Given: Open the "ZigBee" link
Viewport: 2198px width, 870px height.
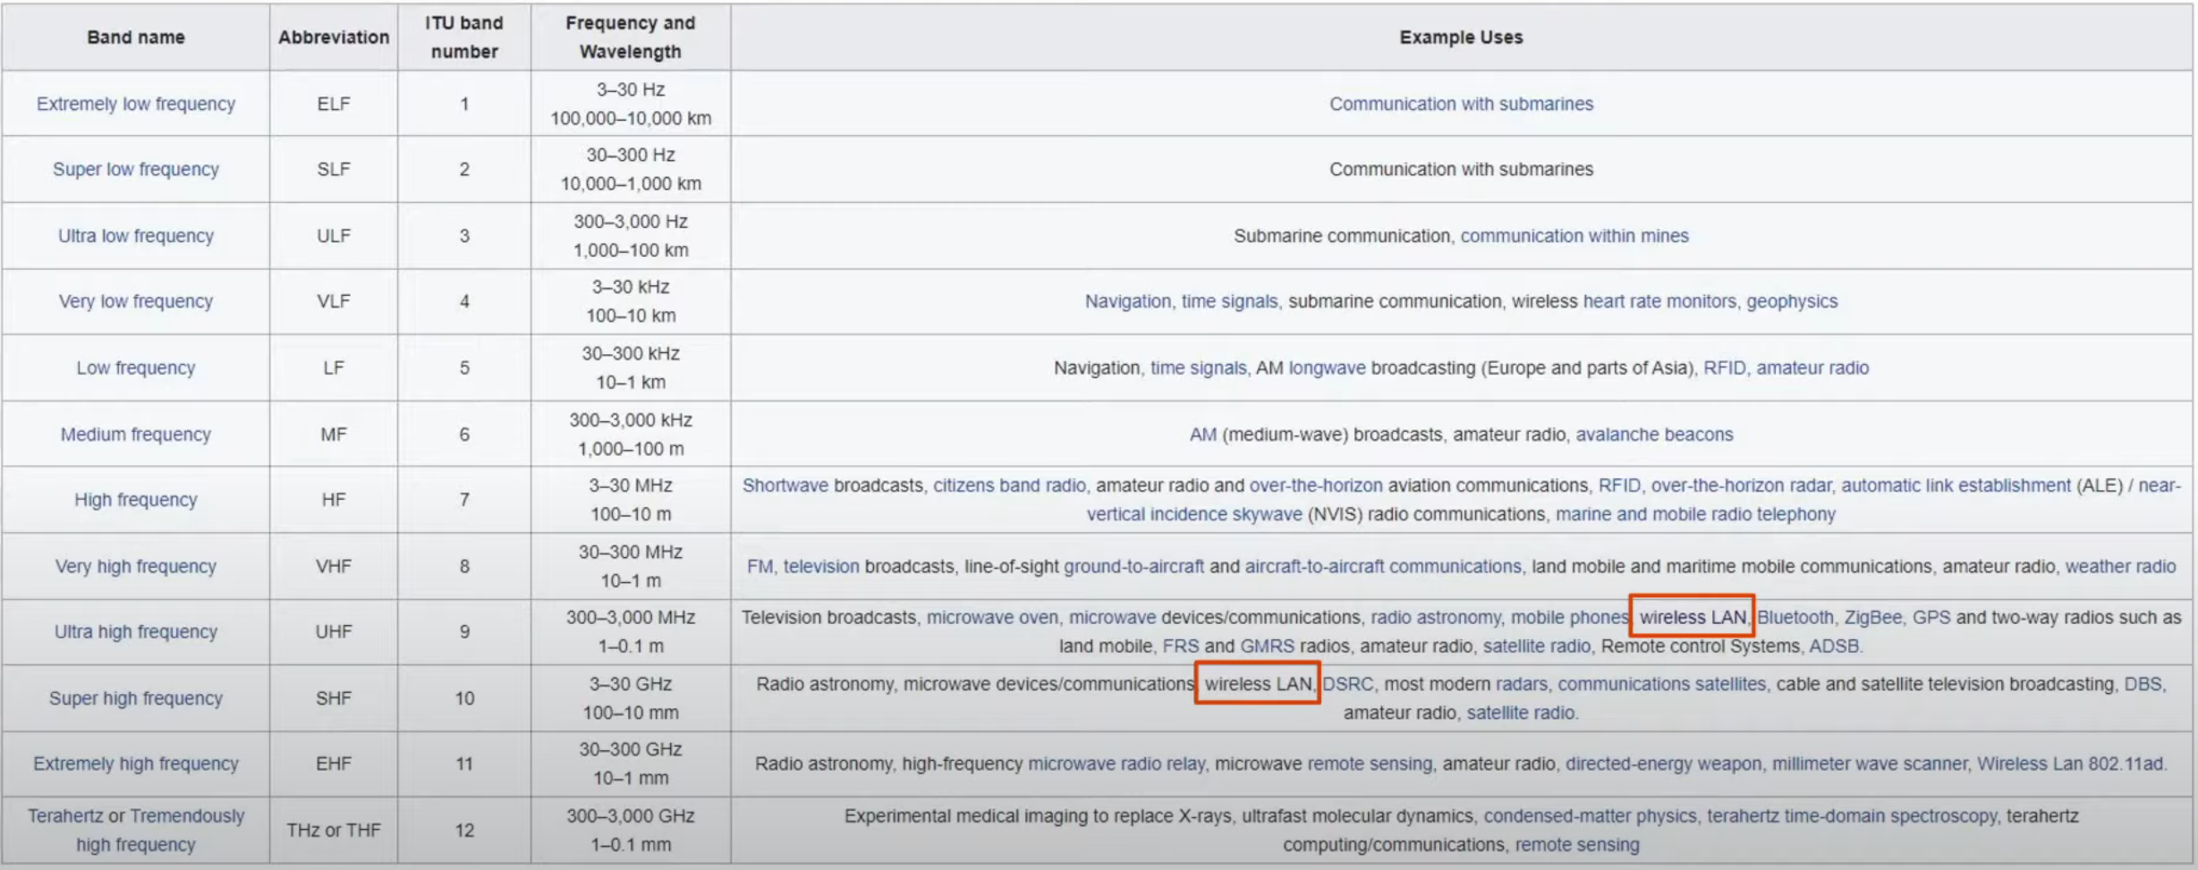Looking at the screenshot, I should [x=1872, y=618].
